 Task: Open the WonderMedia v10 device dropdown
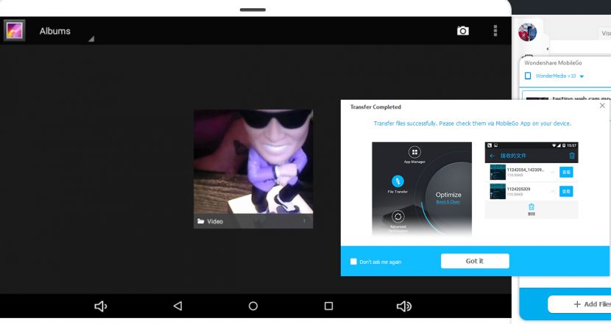coord(582,76)
